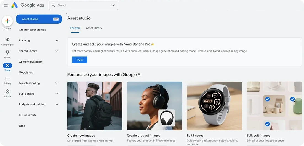Open the Create new images thumbnail

click(95, 106)
